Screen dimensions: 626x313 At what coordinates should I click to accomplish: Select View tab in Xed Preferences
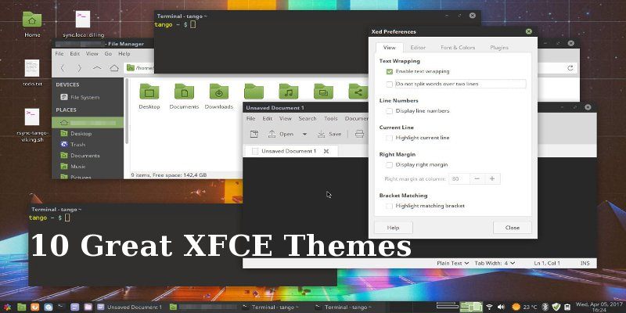[x=389, y=48]
